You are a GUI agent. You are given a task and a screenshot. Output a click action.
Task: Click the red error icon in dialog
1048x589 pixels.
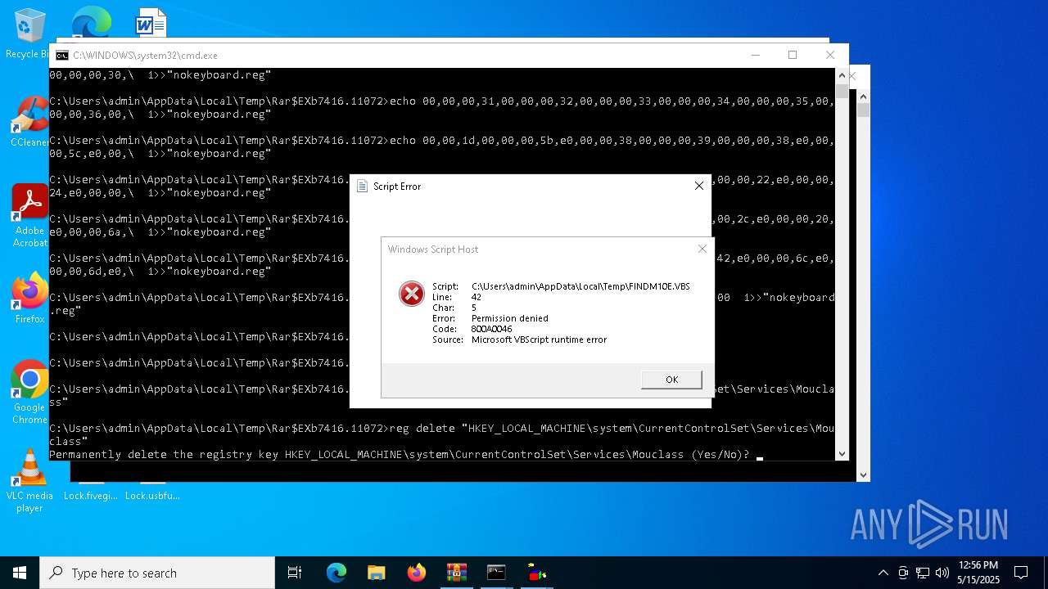pos(411,294)
